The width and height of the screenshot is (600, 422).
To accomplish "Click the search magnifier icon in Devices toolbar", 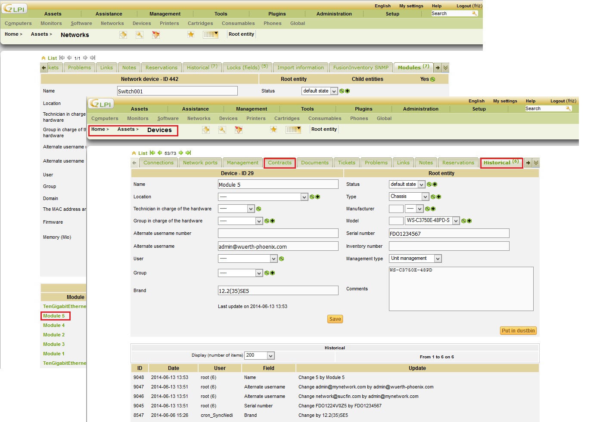I will click(222, 129).
